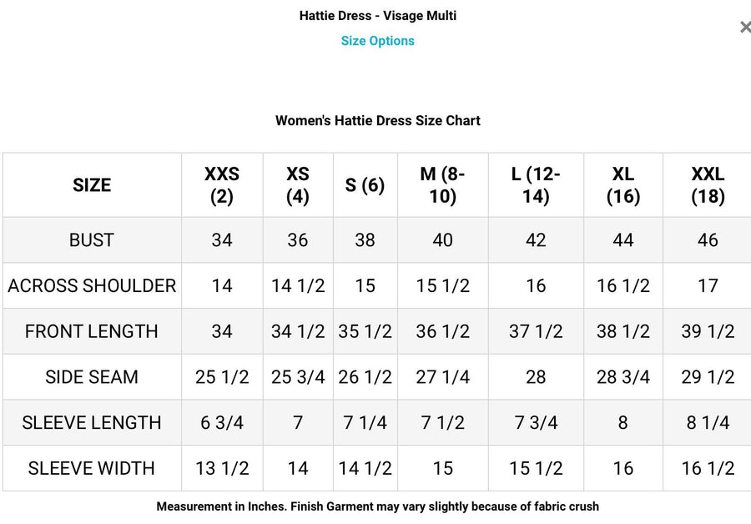Close the size chart popup
This screenshot has height=524, width=751.
point(744,28)
